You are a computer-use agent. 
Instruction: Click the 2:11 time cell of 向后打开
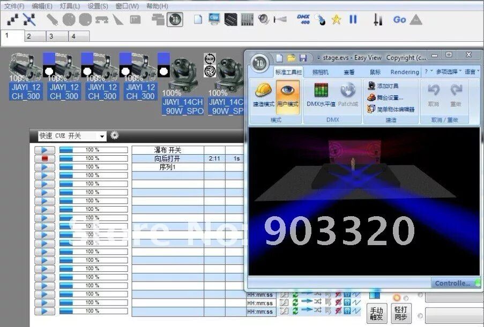point(214,158)
